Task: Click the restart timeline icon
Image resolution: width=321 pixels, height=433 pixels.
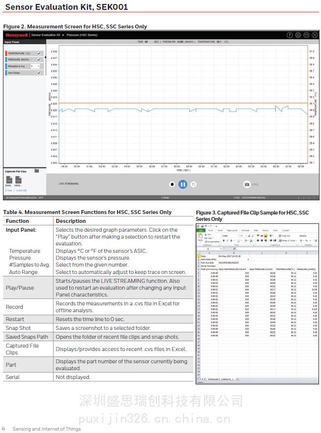Action: 194,184
